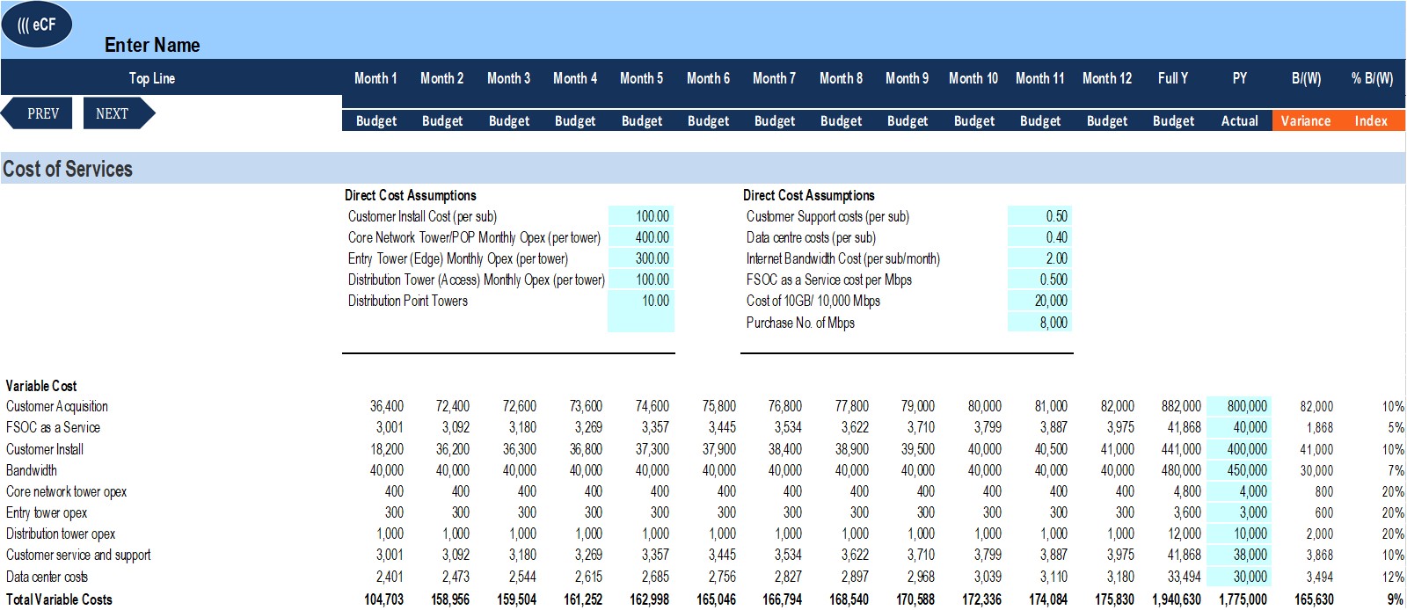Edit FSOC as a Service cost 0.500
Screen dimensions: 1407x610
(x=1039, y=280)
